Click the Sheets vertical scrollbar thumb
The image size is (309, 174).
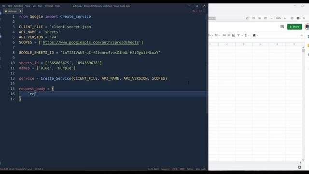(303, 50)
